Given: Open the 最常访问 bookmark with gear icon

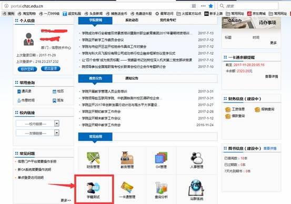Looking at the screenshot, I should pyautogui.click(x=164, y=14).
